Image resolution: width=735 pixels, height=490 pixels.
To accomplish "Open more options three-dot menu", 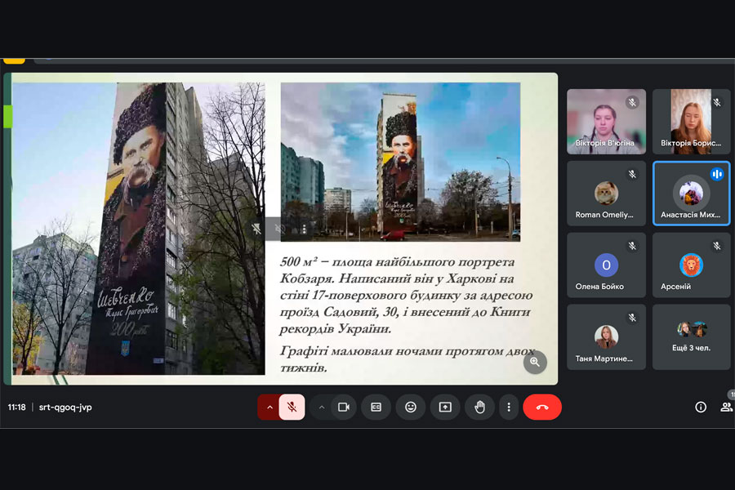I will click(509, 407).
